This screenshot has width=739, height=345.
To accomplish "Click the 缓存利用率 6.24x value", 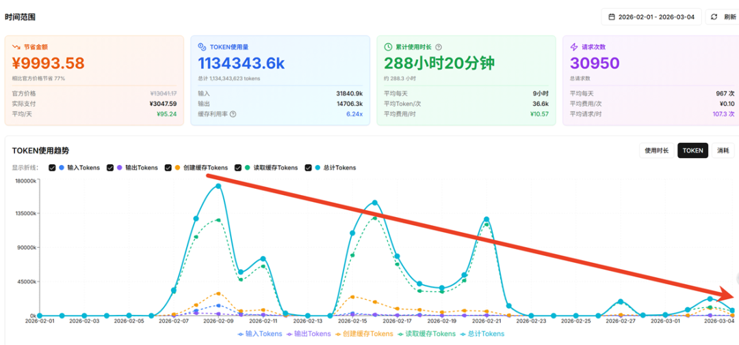I will pyautogui.click(x=354, y=114).
